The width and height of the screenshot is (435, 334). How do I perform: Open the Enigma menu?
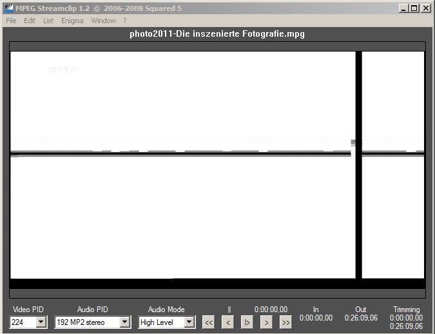[x=72, y=21]
